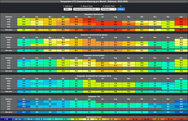Screen dimensions: 188x121
Task: Select the 2025 row label in Durchschnitt der Maxima
Action: click(9, 42)
